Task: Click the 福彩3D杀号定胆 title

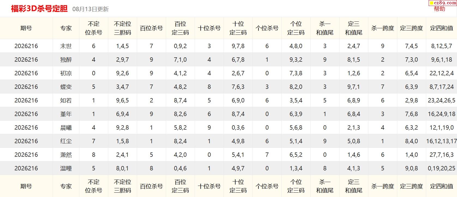Action: pyautogui.click(x=39, y=9)
